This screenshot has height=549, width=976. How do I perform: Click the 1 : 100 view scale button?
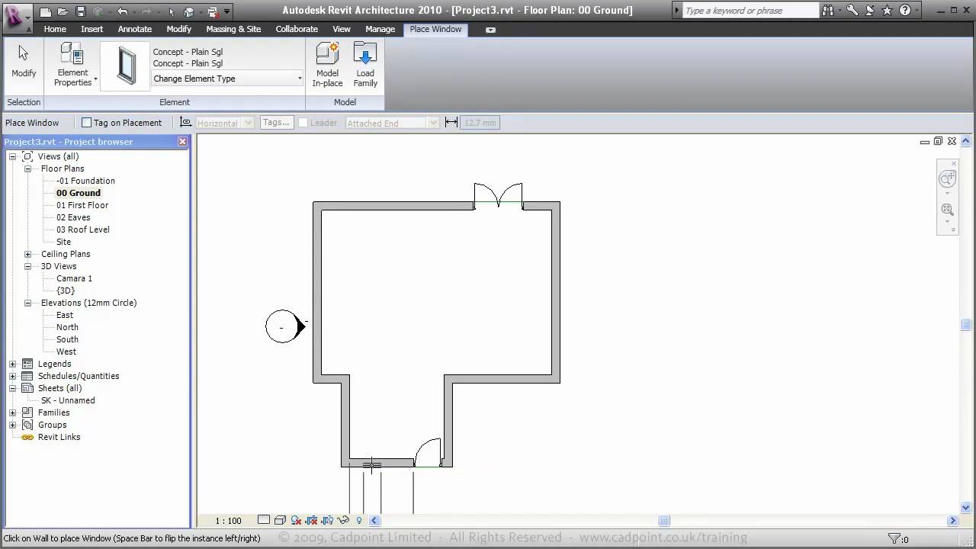[x=228, y=521]
